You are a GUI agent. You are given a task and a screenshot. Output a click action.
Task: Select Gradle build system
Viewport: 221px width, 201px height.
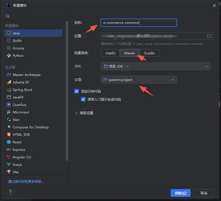tap(149, 53)
